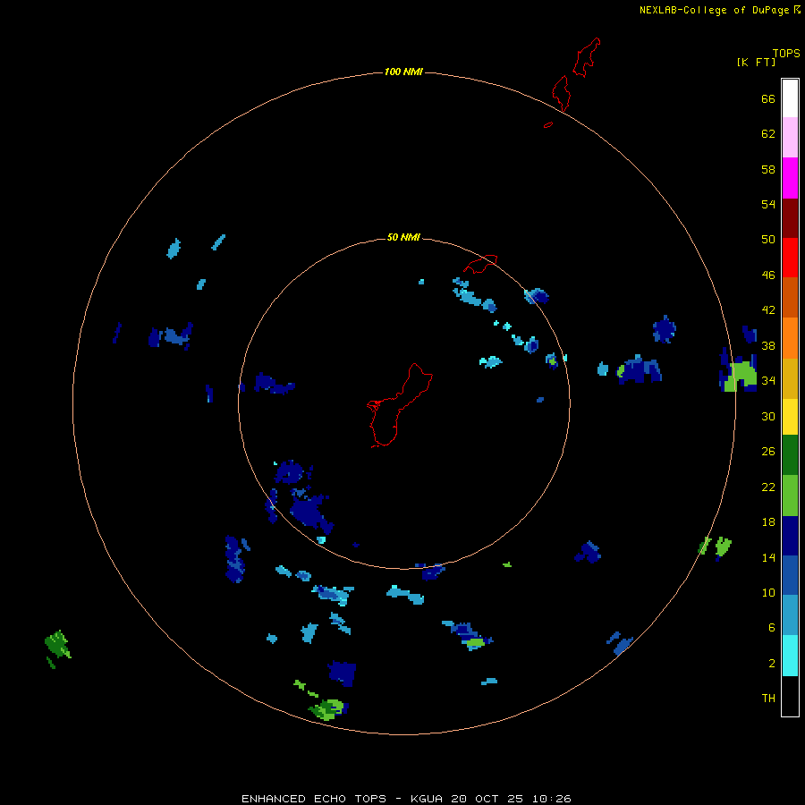Viewport: 805px width, 805px height.
Task: Click the light blue 14 K FT swatch
Action: (x=790, y=614)
